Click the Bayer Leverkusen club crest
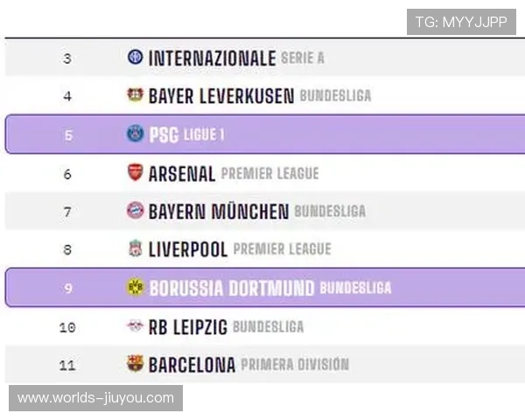This screenshot has height=420, width=525. (x=135, y=95)
